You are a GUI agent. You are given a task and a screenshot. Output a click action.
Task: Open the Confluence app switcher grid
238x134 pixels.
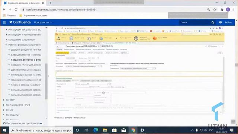point(5,22)
